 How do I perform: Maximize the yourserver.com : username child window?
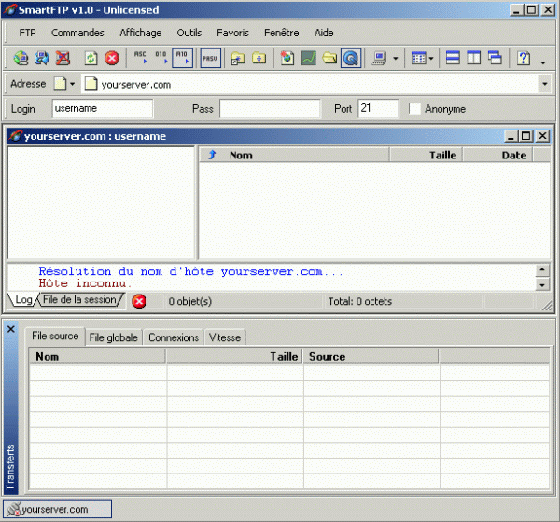click(526, 136)
